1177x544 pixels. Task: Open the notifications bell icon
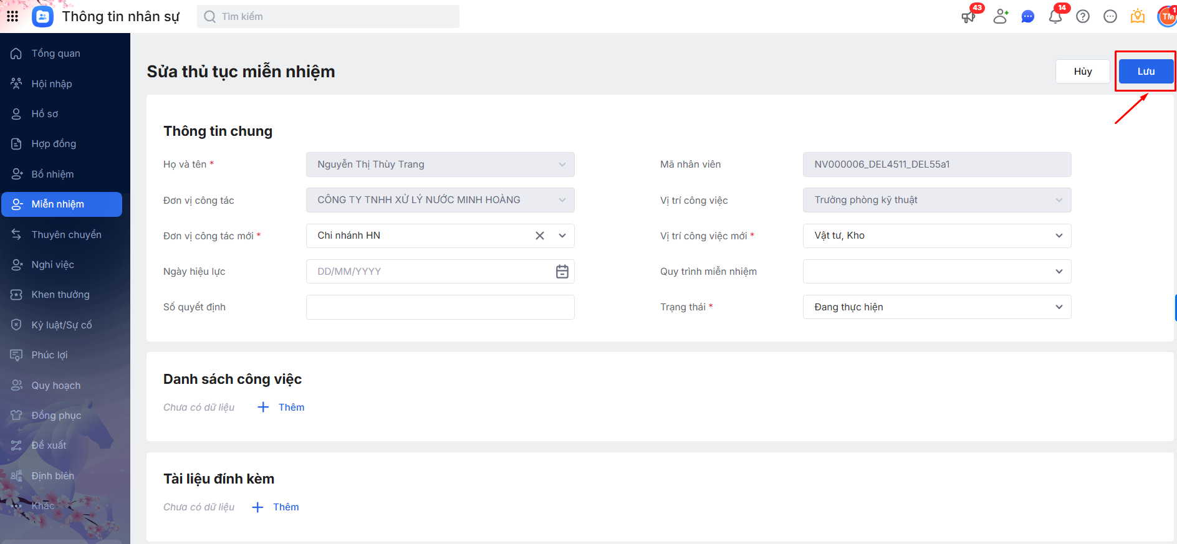1055,17
